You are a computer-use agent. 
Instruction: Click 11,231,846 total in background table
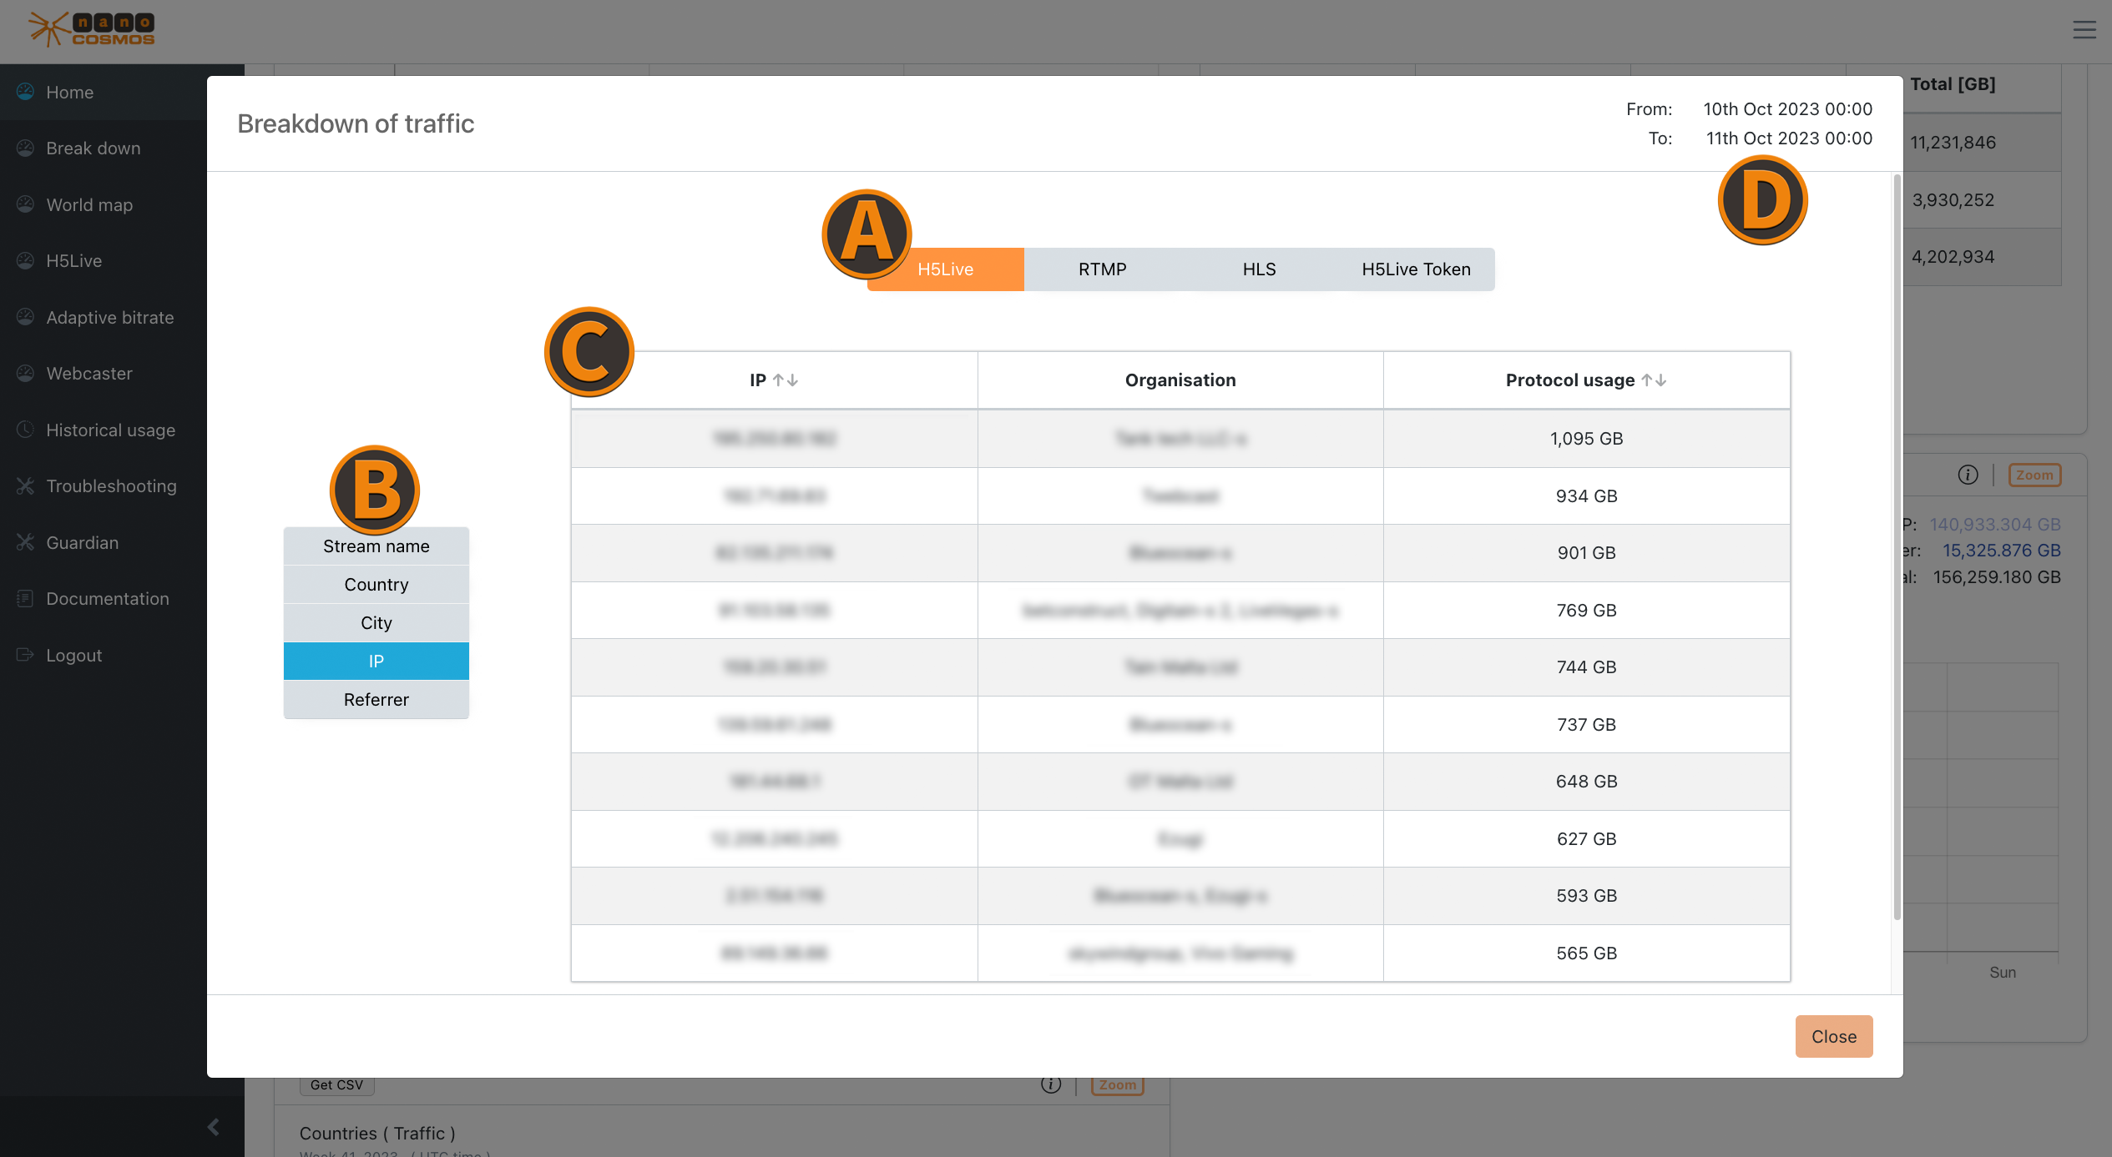click(x=1953, y=142)
